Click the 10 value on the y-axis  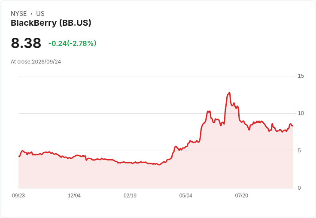pyautogui.click(x=301, y=113)
